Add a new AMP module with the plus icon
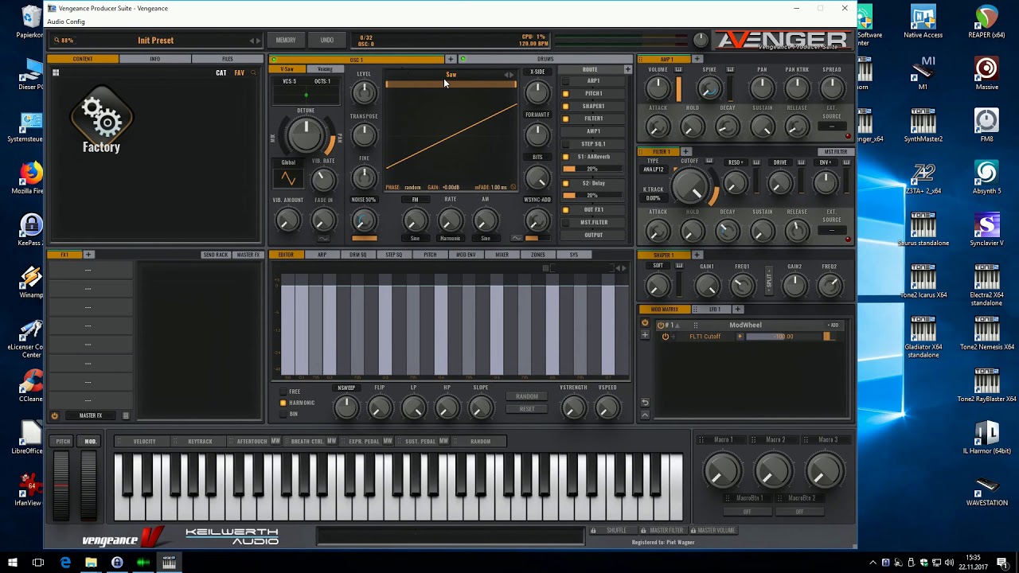The height and width of the screenshot is (573, 1019). (697, 59)
